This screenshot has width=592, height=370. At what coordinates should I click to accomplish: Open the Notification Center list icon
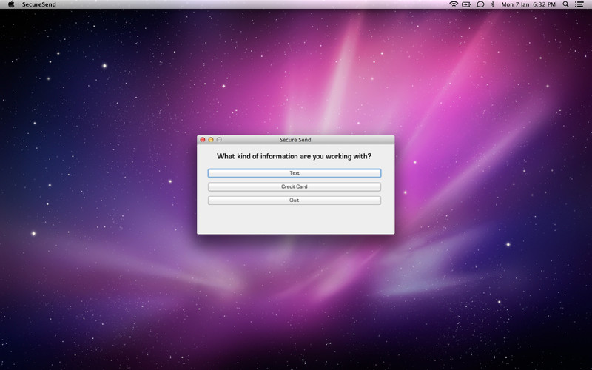(579, 4)
